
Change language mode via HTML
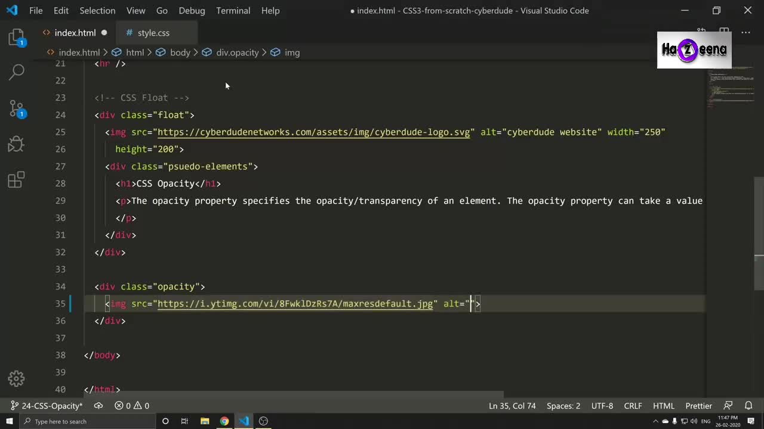click(664, 406)
